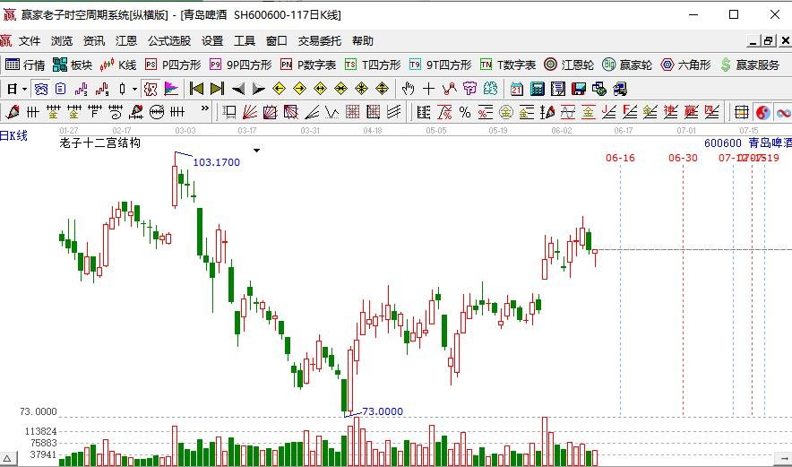Click the 板块 toolbar button

click(73, 65)
